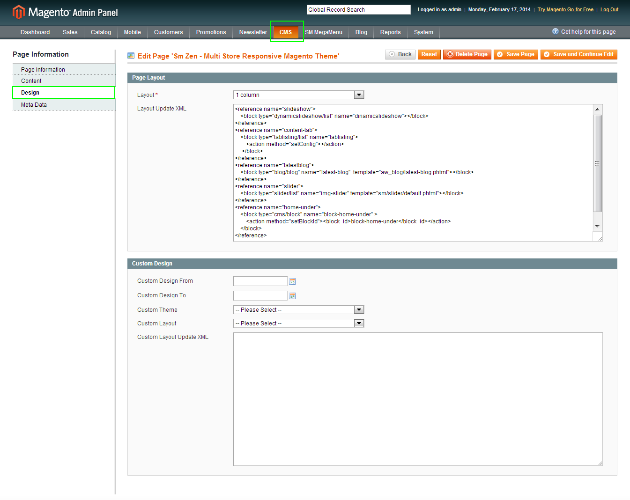Switch to Page Information tab
This screenshot has width=630, height=500.
64,69
